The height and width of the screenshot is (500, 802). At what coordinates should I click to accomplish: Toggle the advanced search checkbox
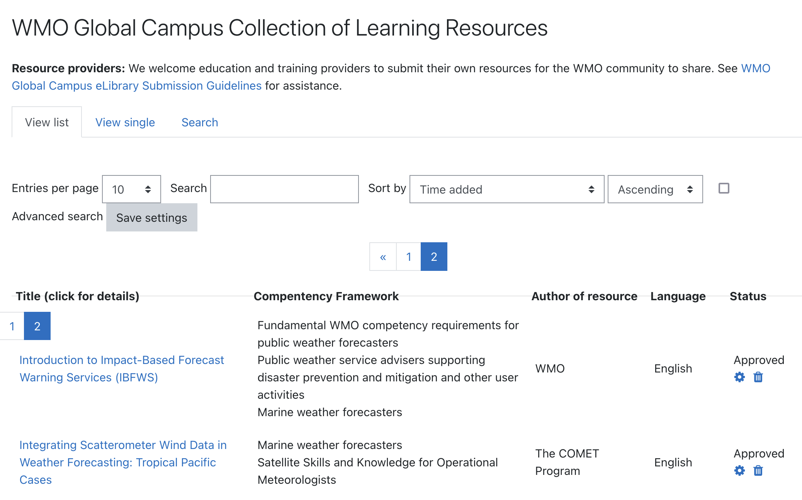point(724,188)
